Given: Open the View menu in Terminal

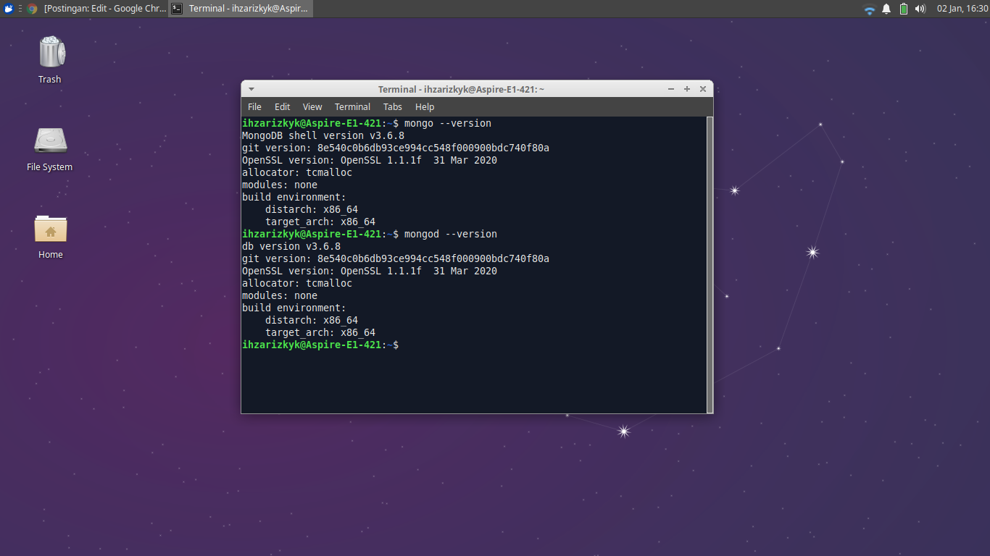Looking at the screenshot, I should pos(312,106).
